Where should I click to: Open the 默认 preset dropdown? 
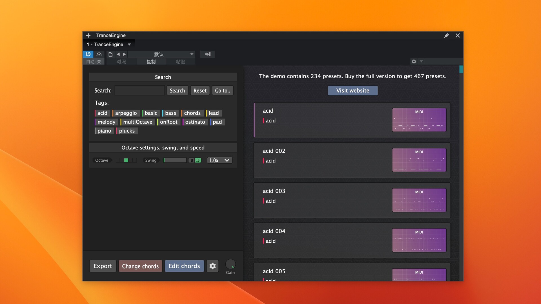(x=162, y=54)
